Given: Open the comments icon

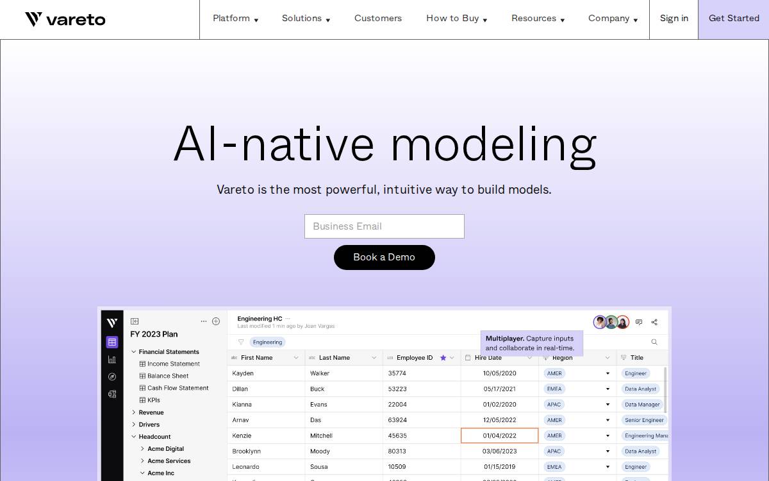Looking at the screenshot, I should click(639, 322).
